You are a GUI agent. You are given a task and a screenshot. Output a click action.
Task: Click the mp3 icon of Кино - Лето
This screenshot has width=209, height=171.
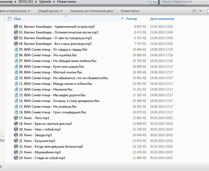[x=16, y=118]
